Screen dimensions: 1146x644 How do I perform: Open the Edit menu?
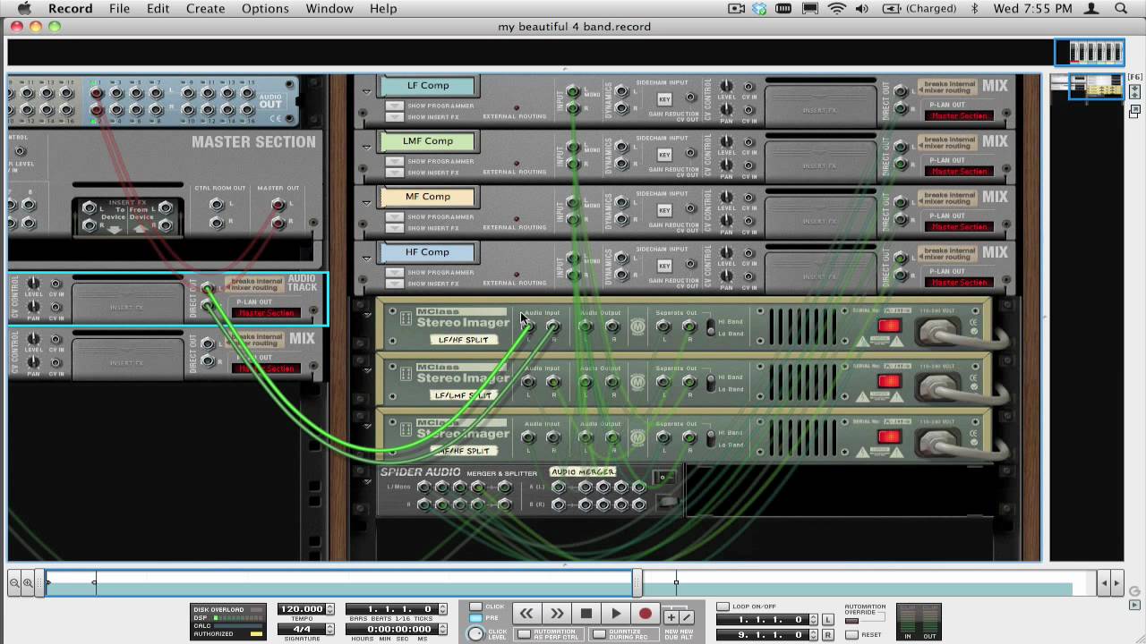158,9
